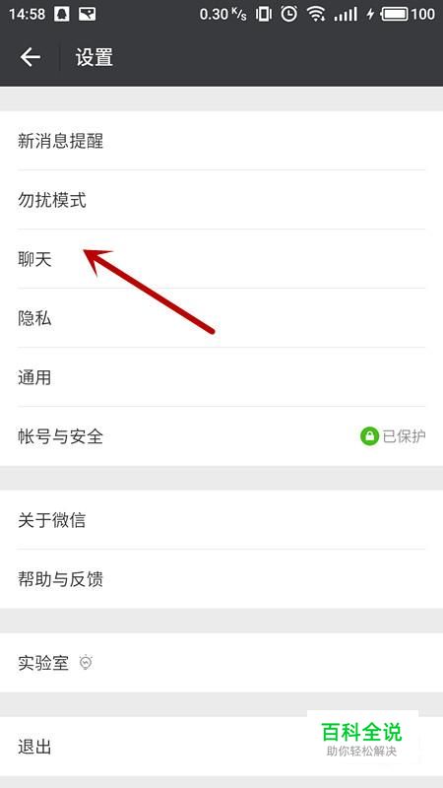Open 关于微信 page
Screen dimensions: 443x788
221,520
